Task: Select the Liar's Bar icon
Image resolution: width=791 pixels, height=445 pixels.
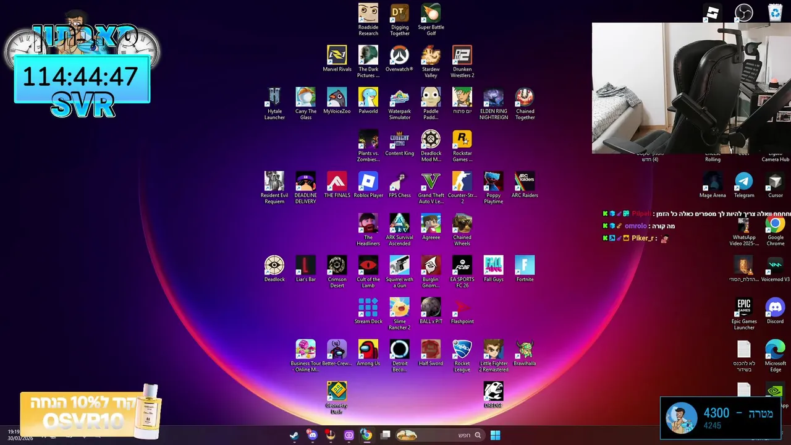Action: click(306, 265)
